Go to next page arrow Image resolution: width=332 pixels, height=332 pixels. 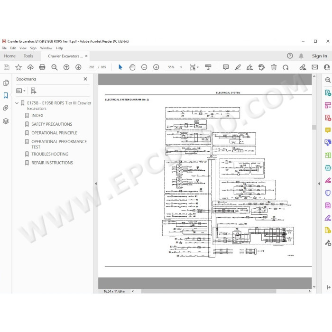[78, 67]
